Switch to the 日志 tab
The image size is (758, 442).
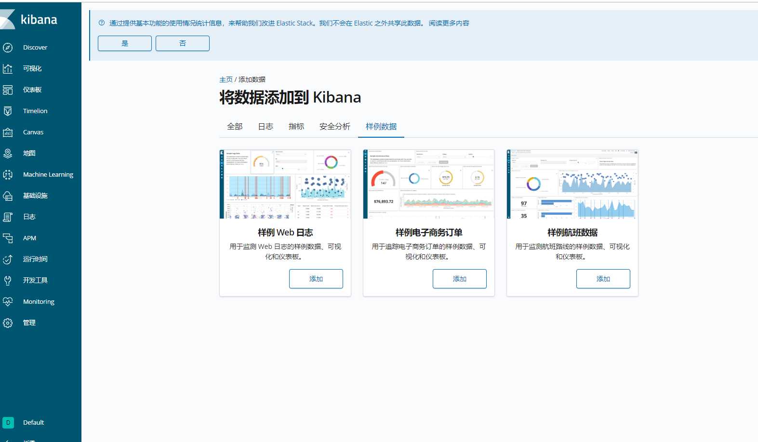click(x=266, y=126)
